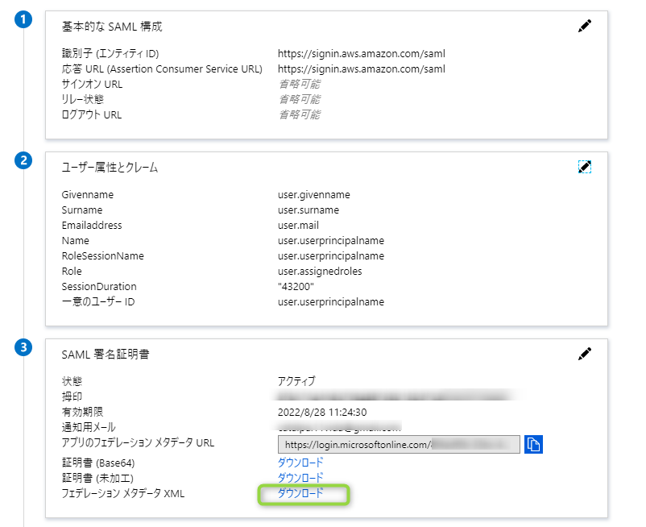Select the step 2 numbered badge
The width and height of the screenshot is (646, 527).
tap(22, 160)
